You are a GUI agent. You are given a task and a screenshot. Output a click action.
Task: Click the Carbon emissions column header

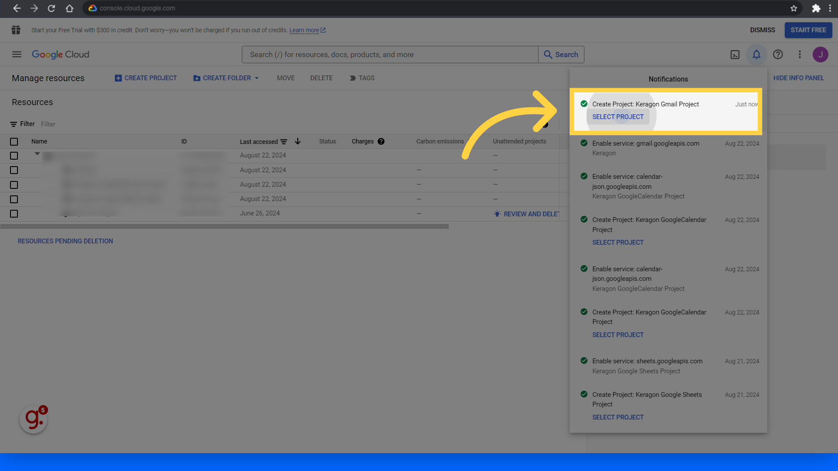point(440,141)
